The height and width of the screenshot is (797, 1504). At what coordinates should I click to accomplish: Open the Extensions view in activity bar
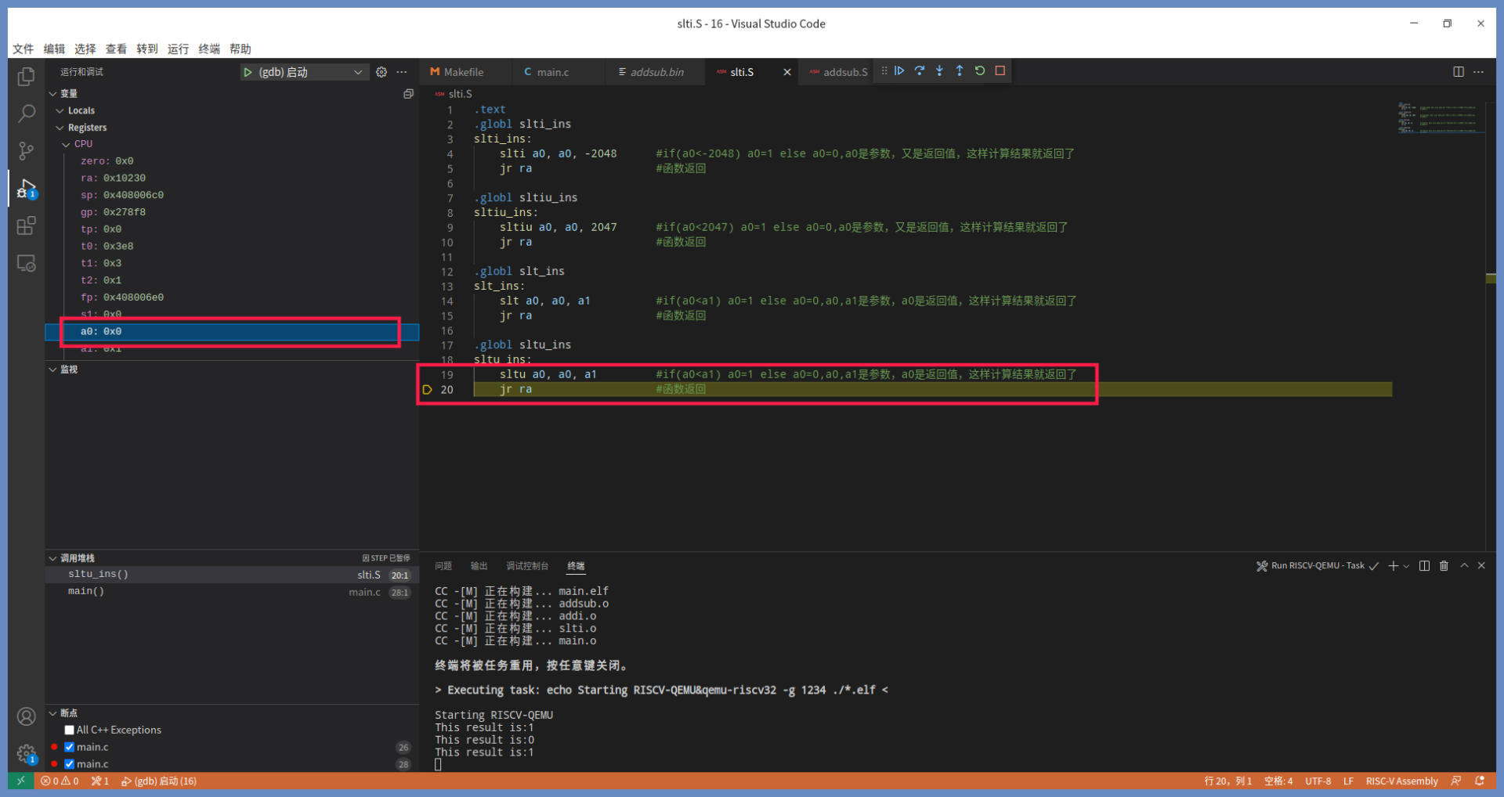point(26,226)
